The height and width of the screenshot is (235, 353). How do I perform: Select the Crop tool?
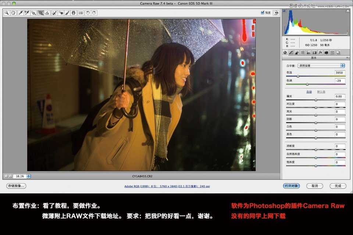click(41, 13)
